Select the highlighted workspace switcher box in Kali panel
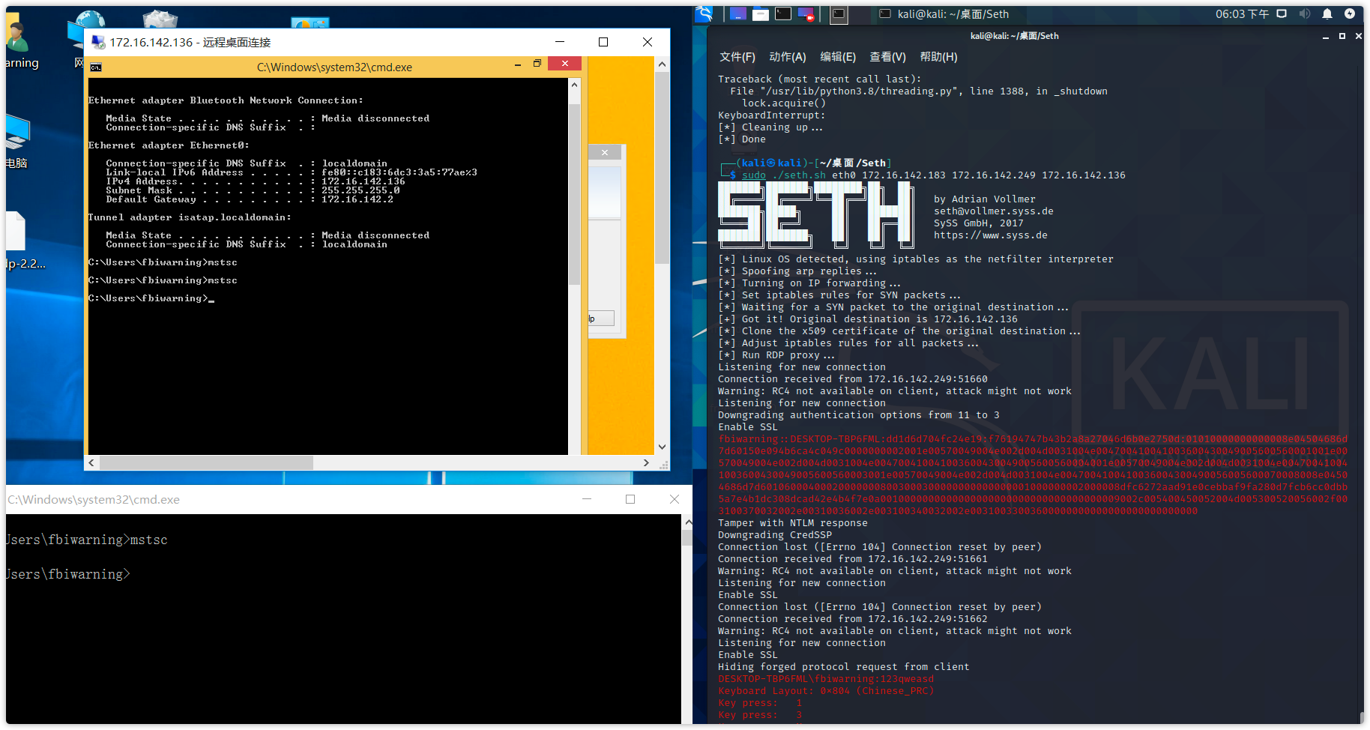 (839, 13)
